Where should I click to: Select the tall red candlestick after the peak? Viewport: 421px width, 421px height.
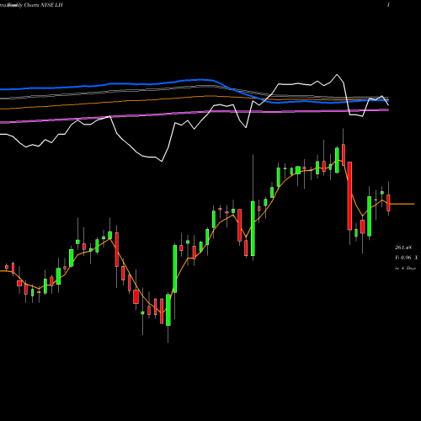349,196
